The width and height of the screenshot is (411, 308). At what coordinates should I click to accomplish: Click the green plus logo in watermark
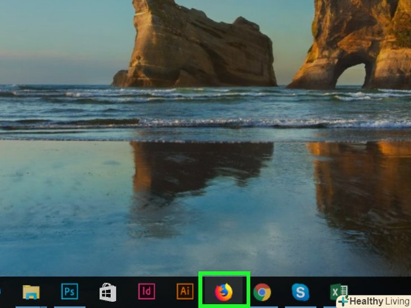pos(343,302)
